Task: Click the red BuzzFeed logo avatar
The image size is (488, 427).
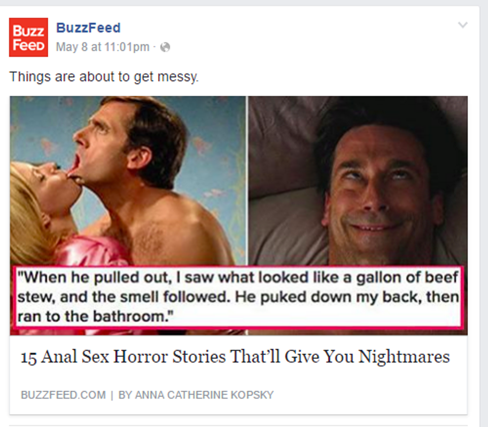Action: pos(28,37)
